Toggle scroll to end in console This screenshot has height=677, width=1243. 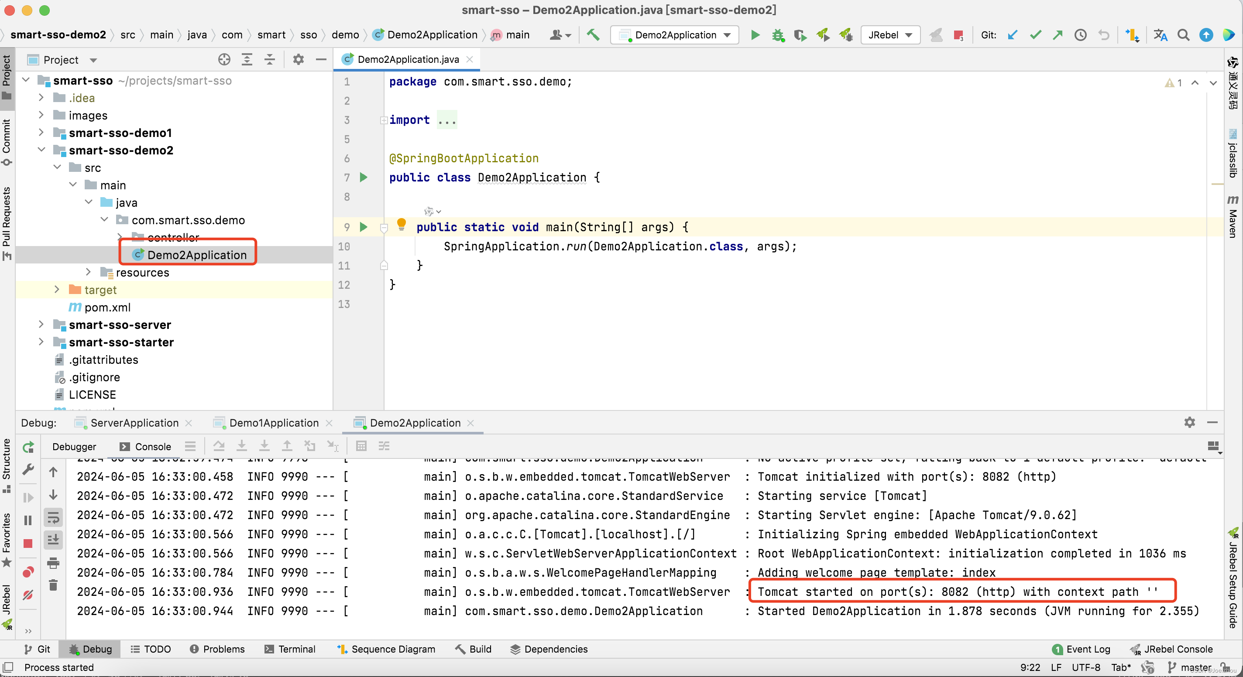pyautogui.click(x=53, y=539)
